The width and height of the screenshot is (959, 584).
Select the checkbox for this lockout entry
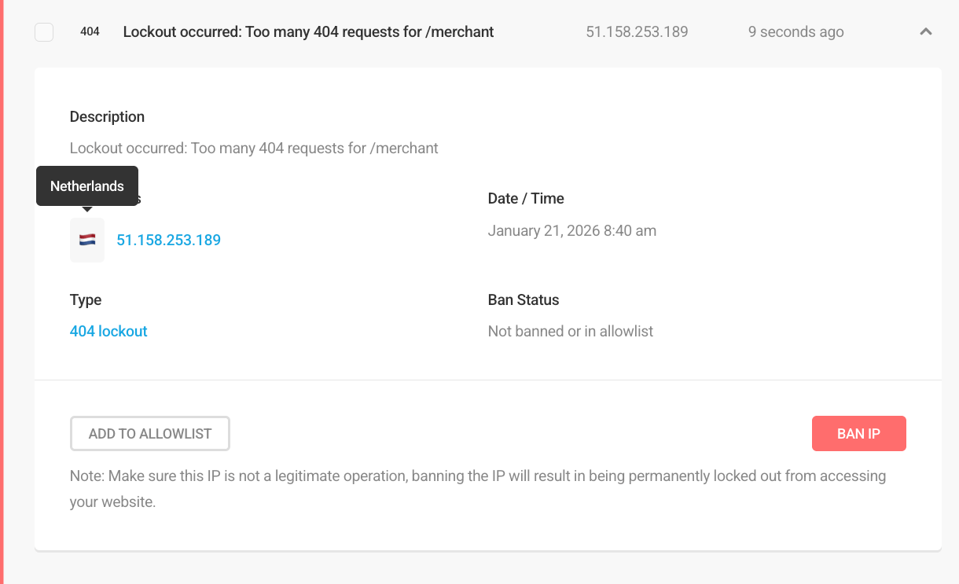tap(44, 31)
